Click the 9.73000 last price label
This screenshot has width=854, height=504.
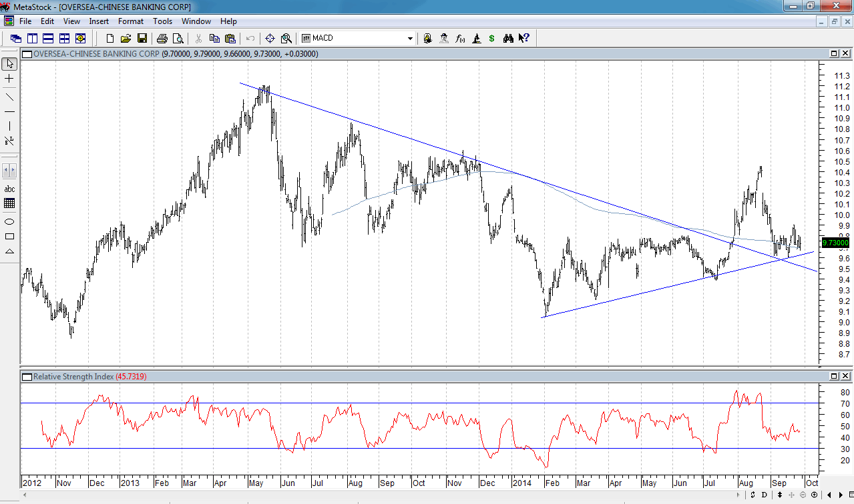coord(835,243)
